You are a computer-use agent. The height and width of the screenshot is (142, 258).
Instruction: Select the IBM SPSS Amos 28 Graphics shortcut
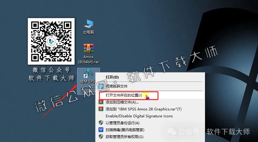tap(88, 81)
